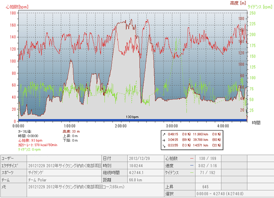Click the 4:00:00 time axis label
This screenshot has width=274, height=198.
coord(223,126)
